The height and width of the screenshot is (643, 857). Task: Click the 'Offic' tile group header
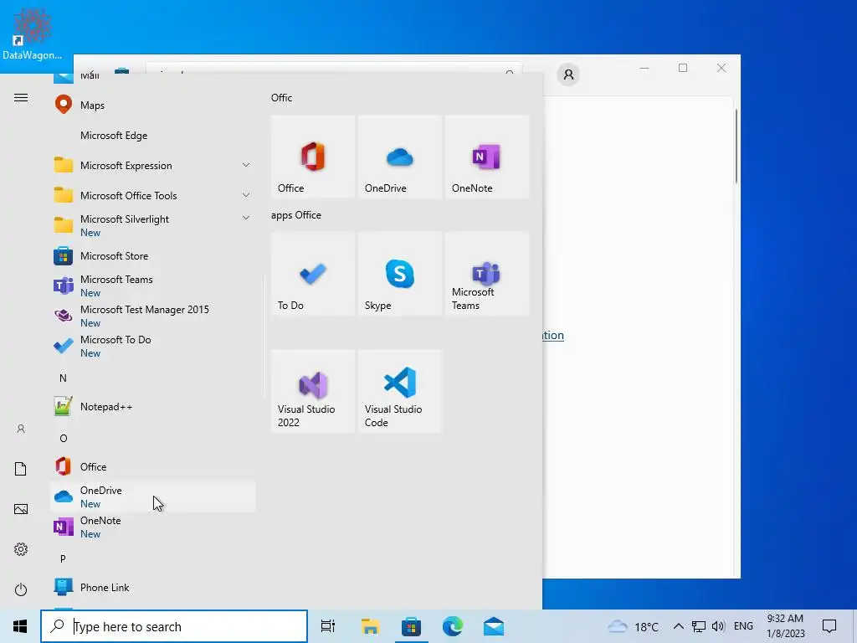pyautogui.click(x=281, y=98)
